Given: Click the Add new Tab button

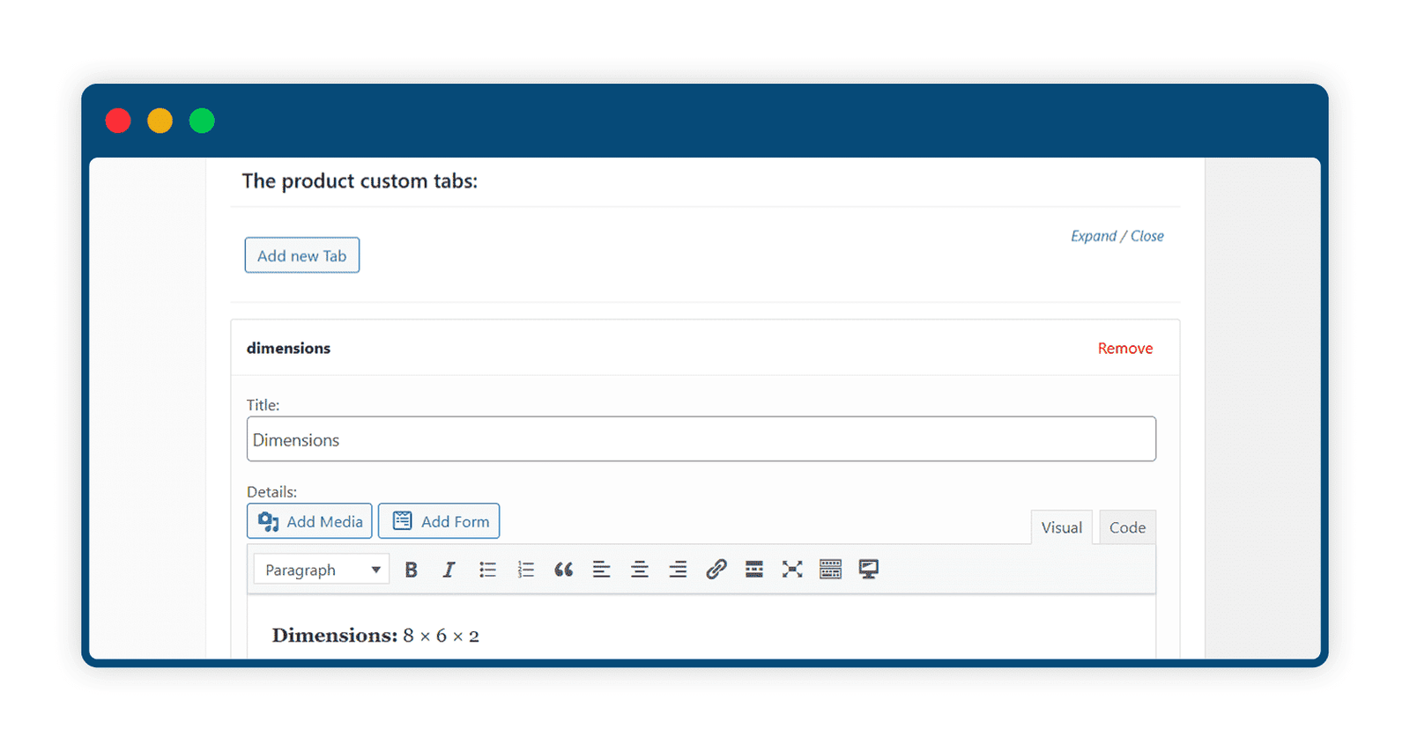Looking at the screenshot, I should pos(302,255).
